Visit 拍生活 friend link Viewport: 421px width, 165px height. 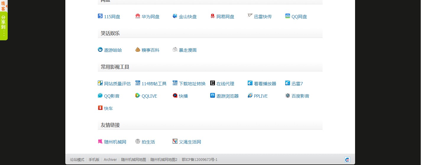coord(148,142)
